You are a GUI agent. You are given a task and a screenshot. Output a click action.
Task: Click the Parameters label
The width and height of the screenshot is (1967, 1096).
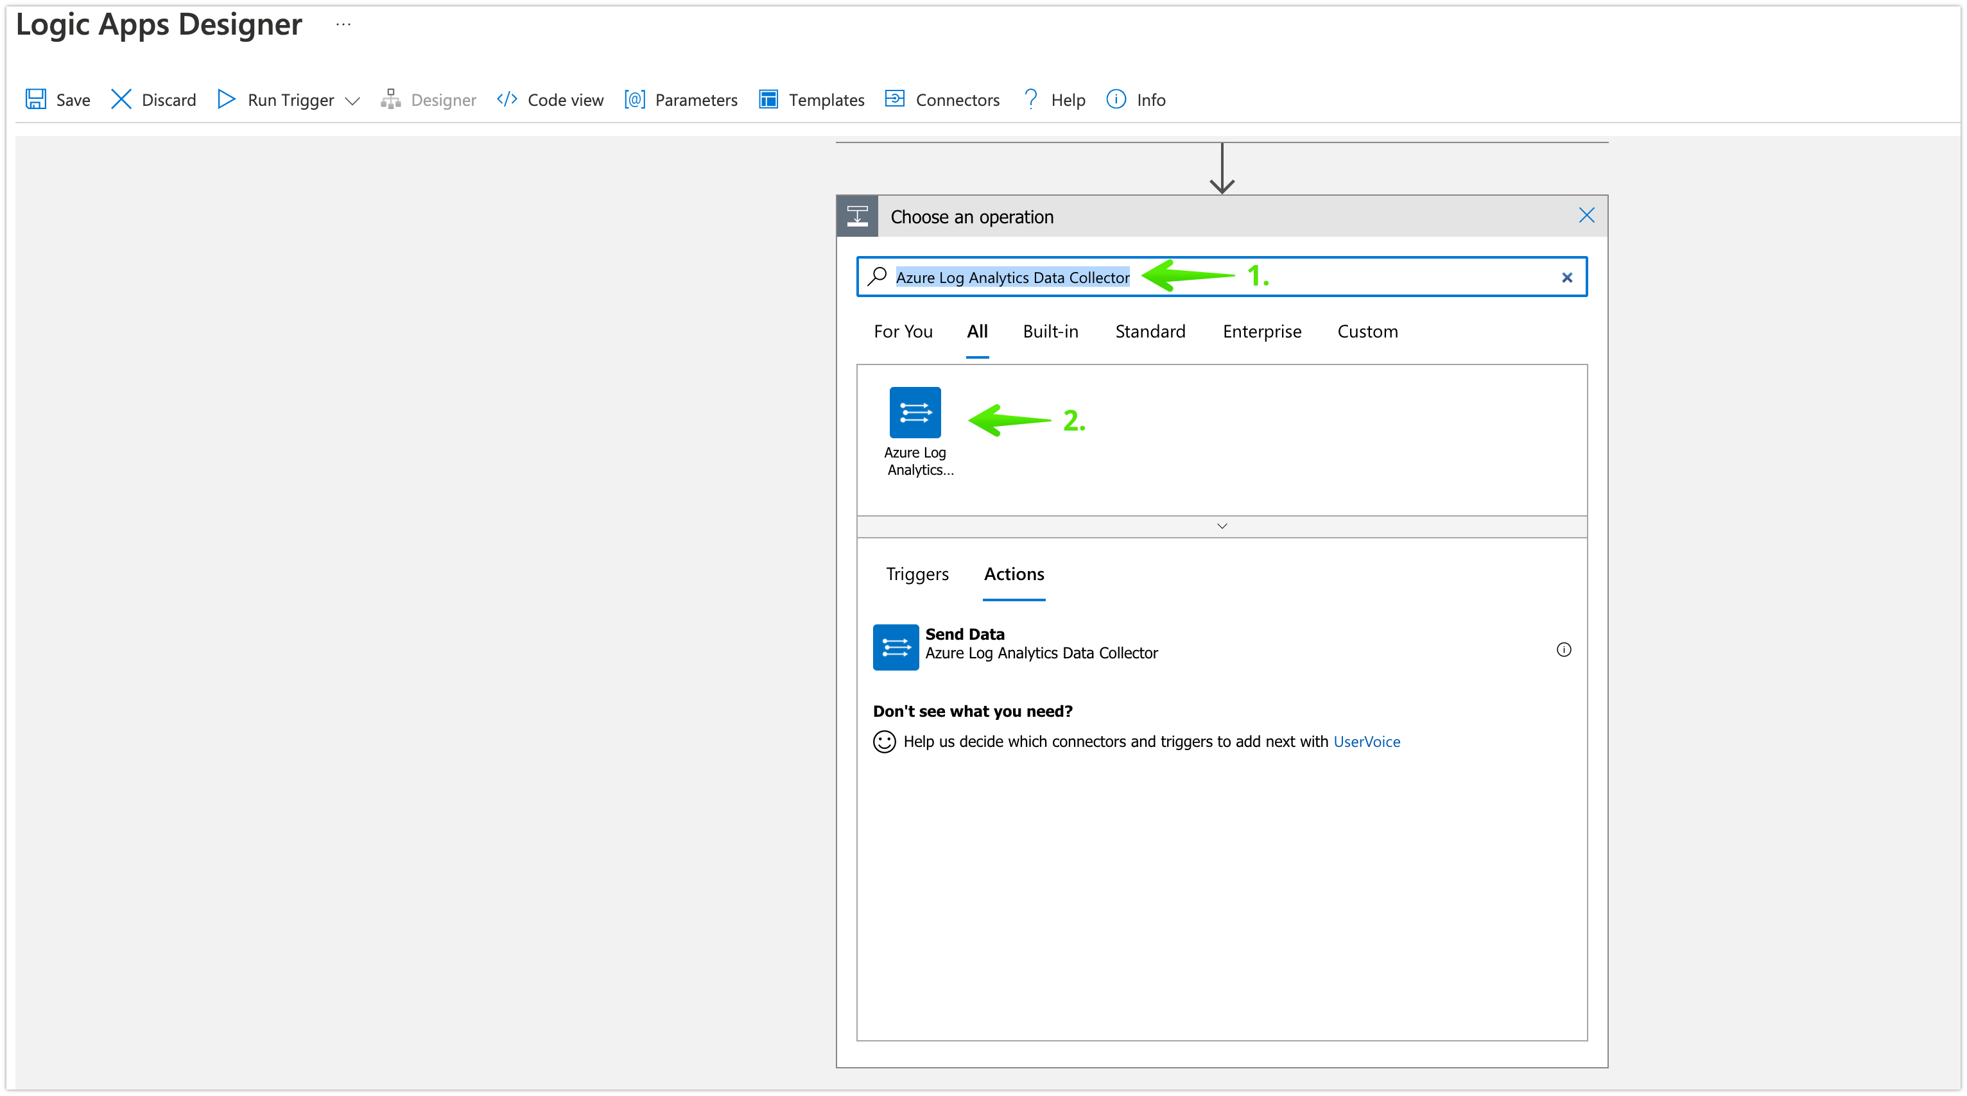pos(697,100)
